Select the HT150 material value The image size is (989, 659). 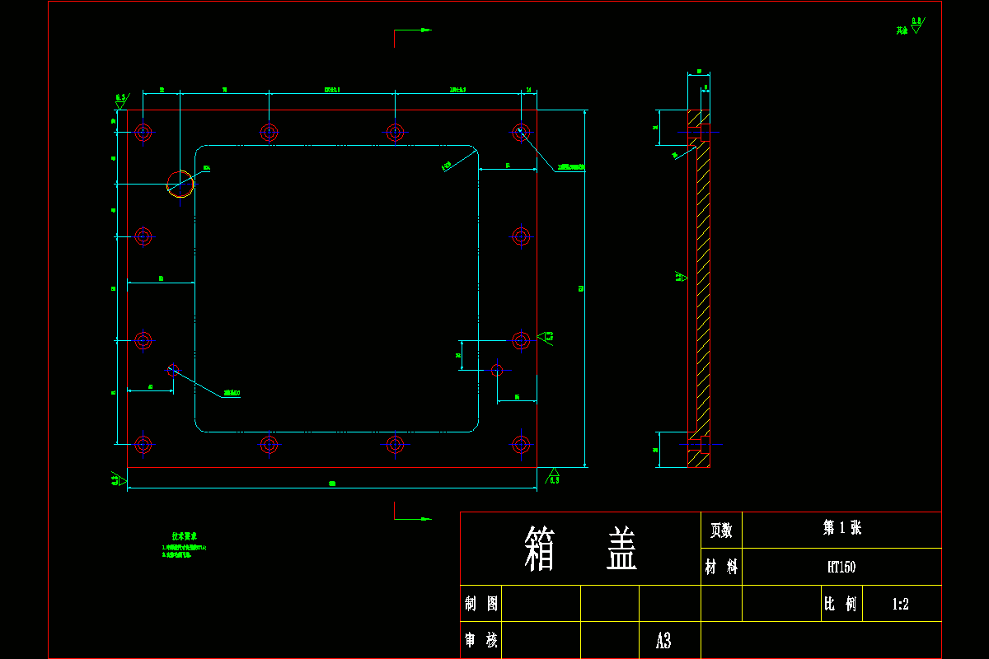coord(841,568)
